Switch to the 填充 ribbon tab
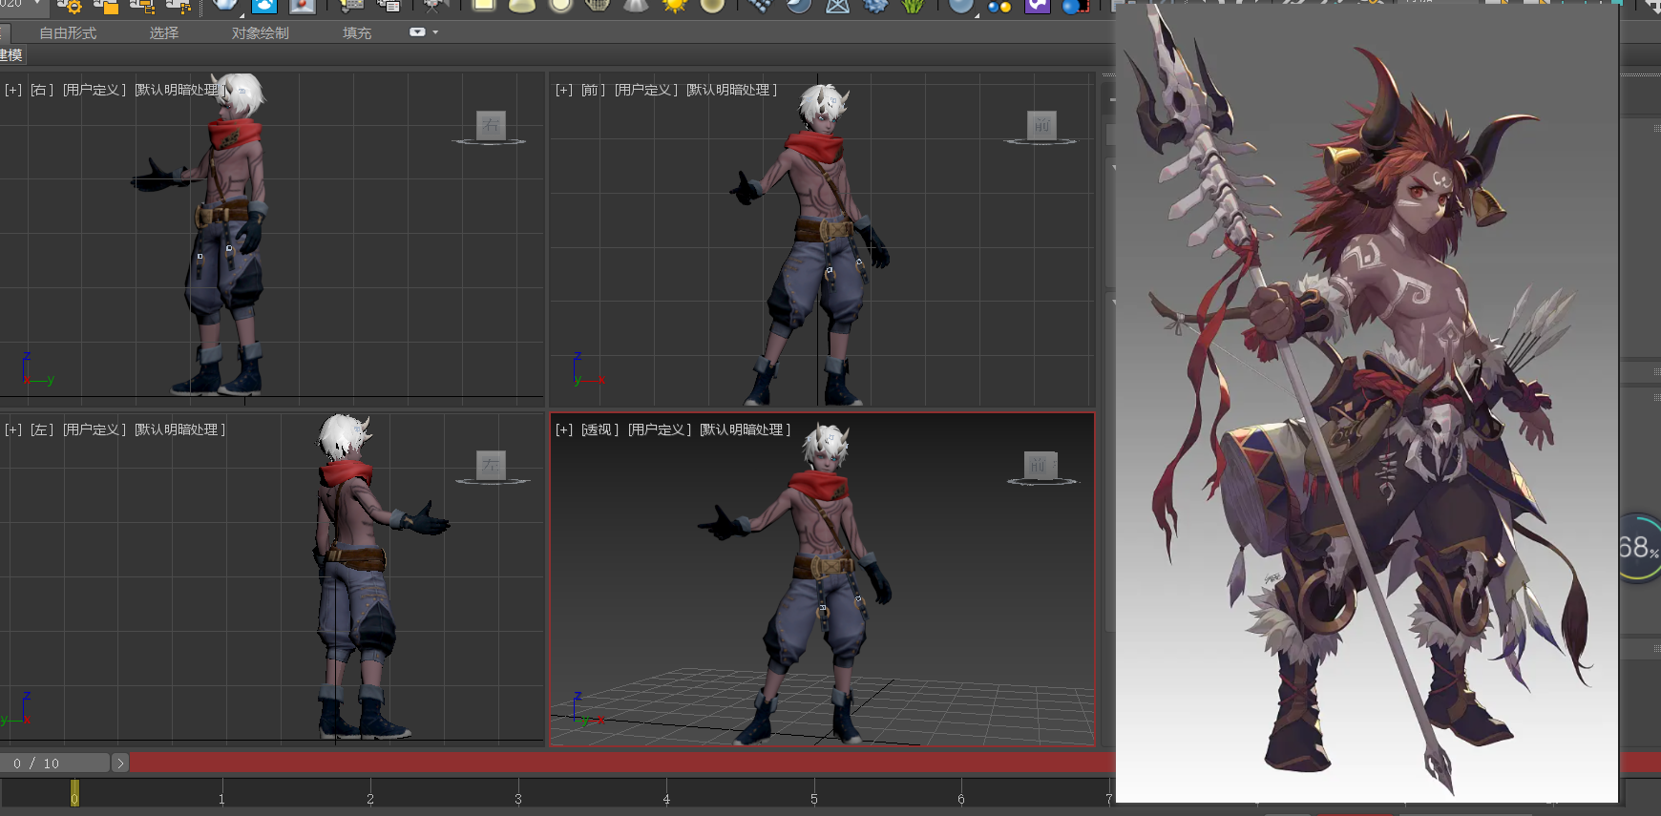This screenshot has width=1661, height=816. click(357, 33)
